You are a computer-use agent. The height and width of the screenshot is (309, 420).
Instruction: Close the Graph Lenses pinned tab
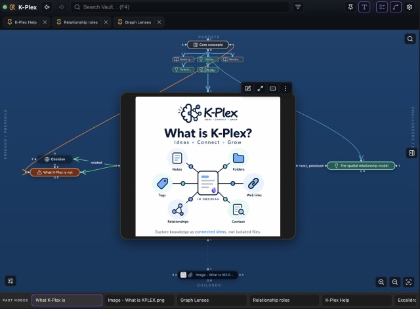click(159, 22)
